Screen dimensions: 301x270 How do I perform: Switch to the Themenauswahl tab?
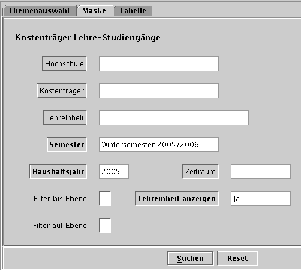pos(39,11)
